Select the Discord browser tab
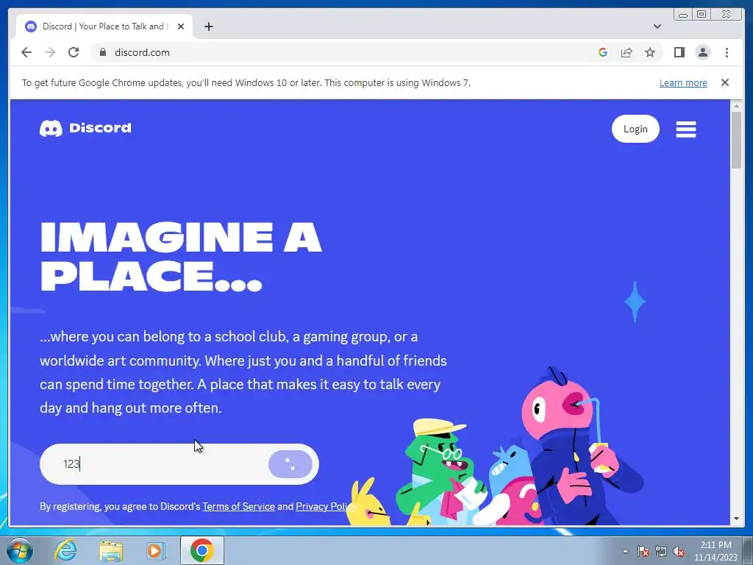Screen dimensions: 753x565 click(x=104, y=26)
